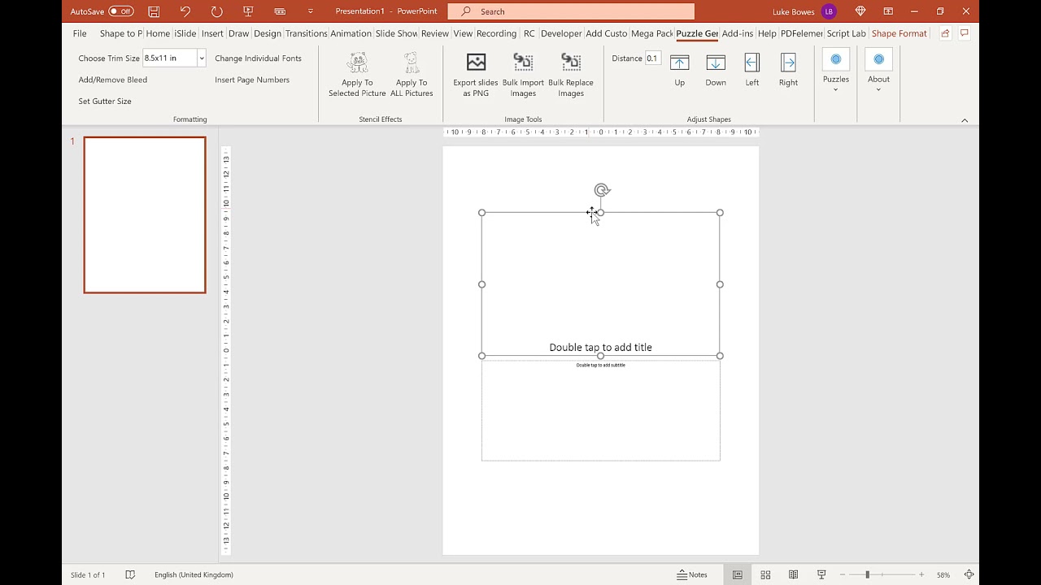This screenshot has height=585, width=1041.
Task: Click the Distance value field
Action: tap(653, 58)
